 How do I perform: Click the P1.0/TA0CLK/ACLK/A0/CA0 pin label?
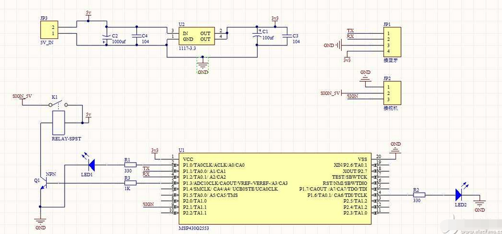(214, 165)
